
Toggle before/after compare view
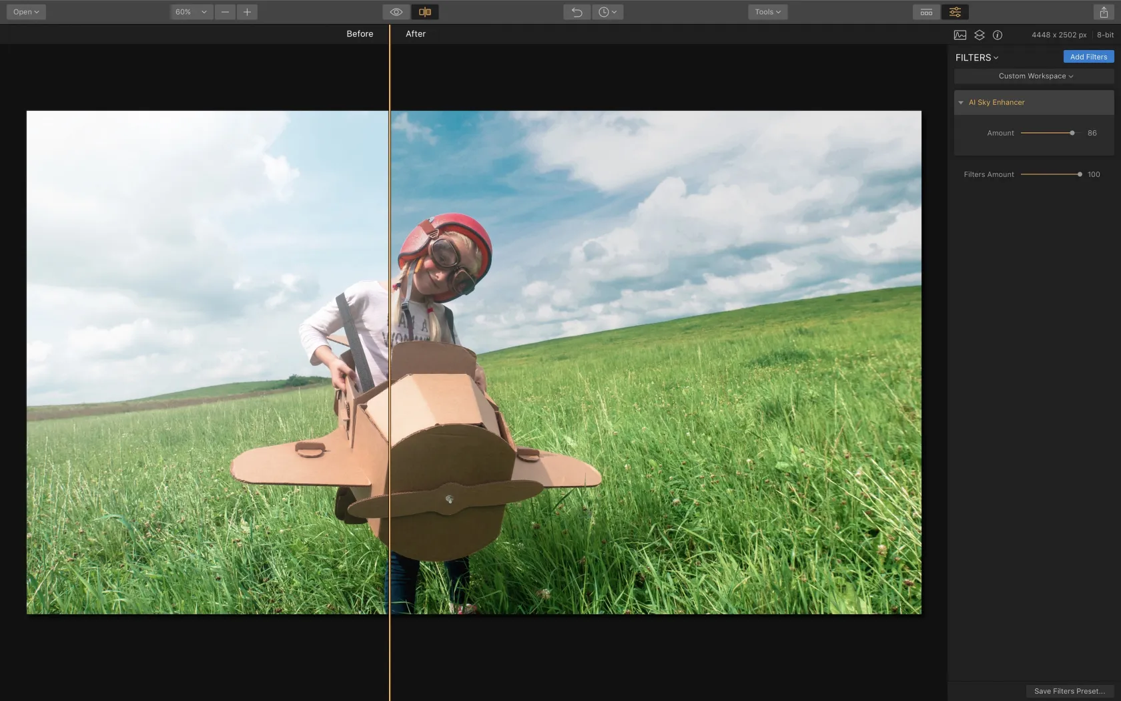coord(424,12)
